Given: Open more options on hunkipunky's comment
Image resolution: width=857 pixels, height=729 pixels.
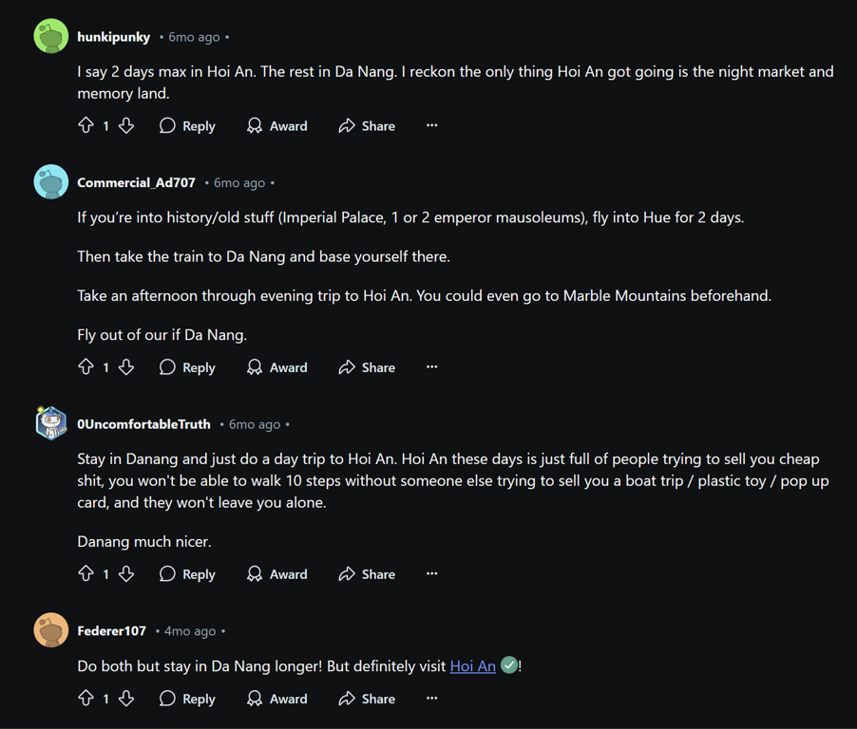Looking at the screenshot, I should click(432, 125).
